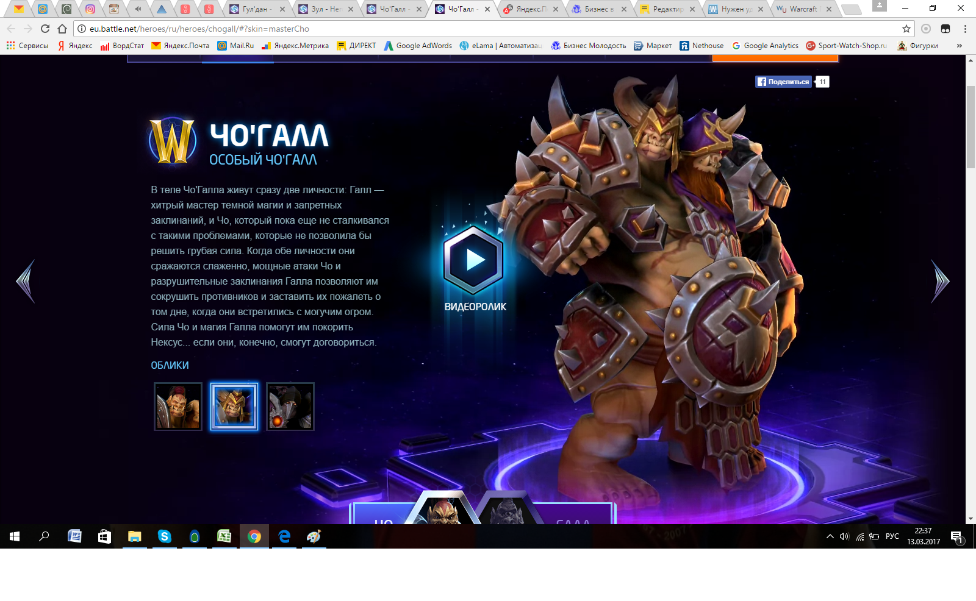Switch to the Зул browser tab
This screenshot has height=601, width=976.
[325, 9]
